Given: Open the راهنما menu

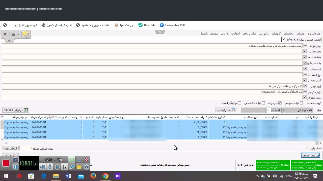Looking at the screenshot, I should (x=204, y=34).
